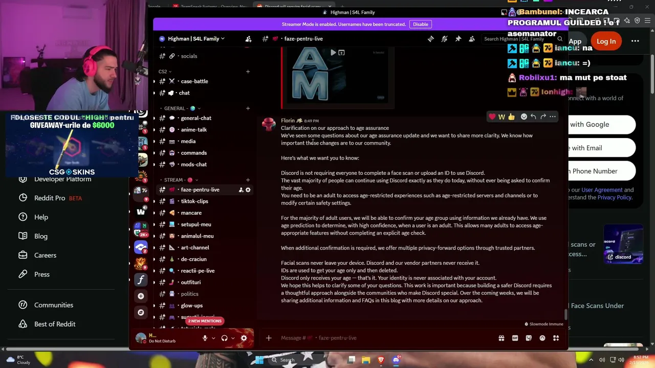Viewport: 655px width, 368px height.
Task: Open Discord from Windows taskbar
Action: [396, 360]
